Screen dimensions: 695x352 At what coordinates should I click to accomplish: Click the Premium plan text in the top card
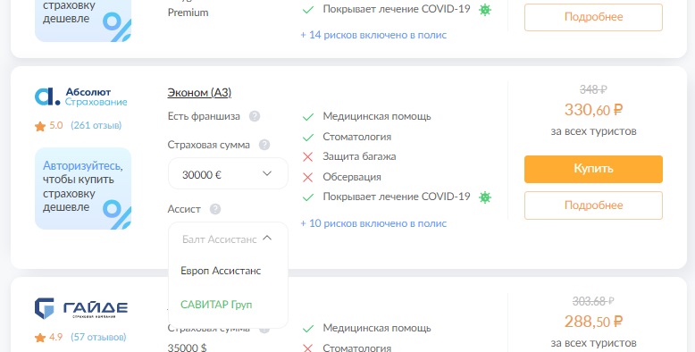(x=188, y=13)
